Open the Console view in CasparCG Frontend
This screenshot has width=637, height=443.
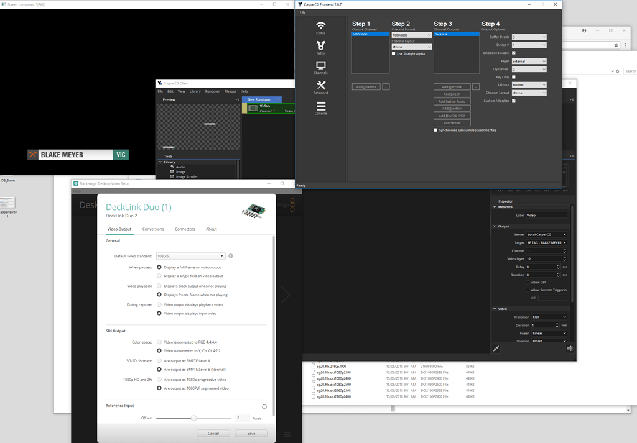coord(320,106)
